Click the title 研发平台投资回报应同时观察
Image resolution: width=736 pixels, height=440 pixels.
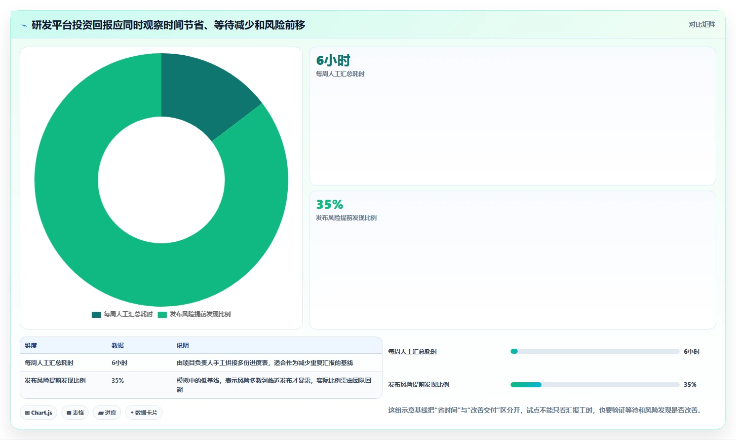[x=168, y=25]
